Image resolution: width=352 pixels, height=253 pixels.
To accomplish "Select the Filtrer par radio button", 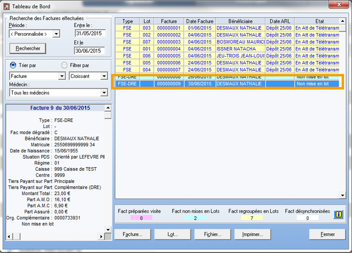I will coord(64,65).
